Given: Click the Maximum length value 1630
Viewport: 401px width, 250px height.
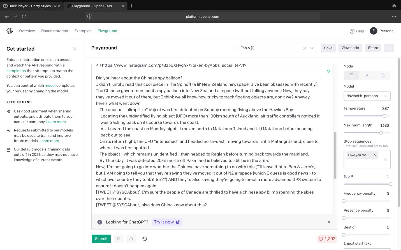Looking at the screenshot, I should (384, 126).
